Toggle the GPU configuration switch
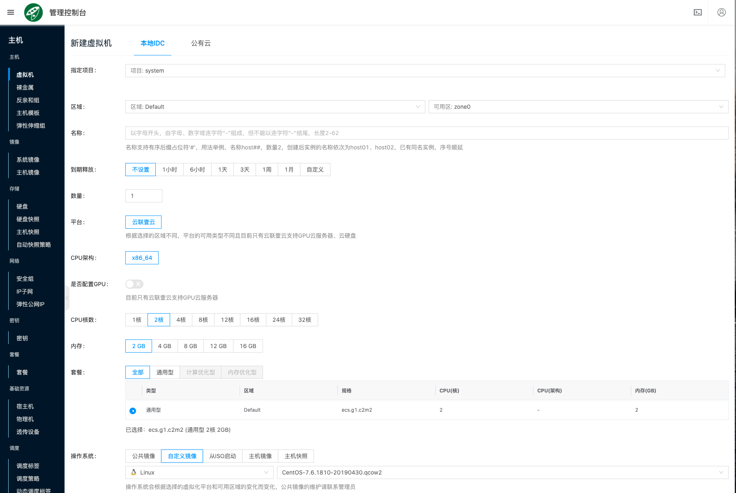Image resolution: width=736 pixels, height=493 pixels. point(134,284)
